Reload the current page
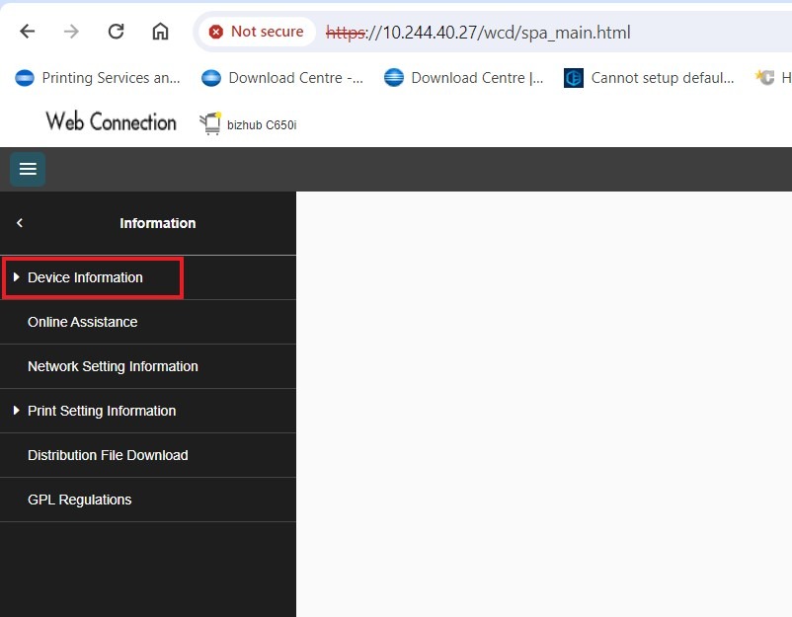Screen dimensions: 792x617 tap(116, 32)
